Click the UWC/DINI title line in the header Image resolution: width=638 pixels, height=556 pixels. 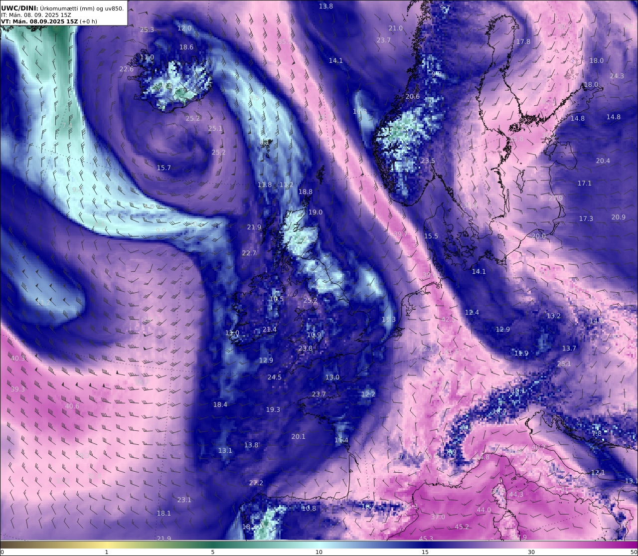pyautogui.click(x=62, y=8)
